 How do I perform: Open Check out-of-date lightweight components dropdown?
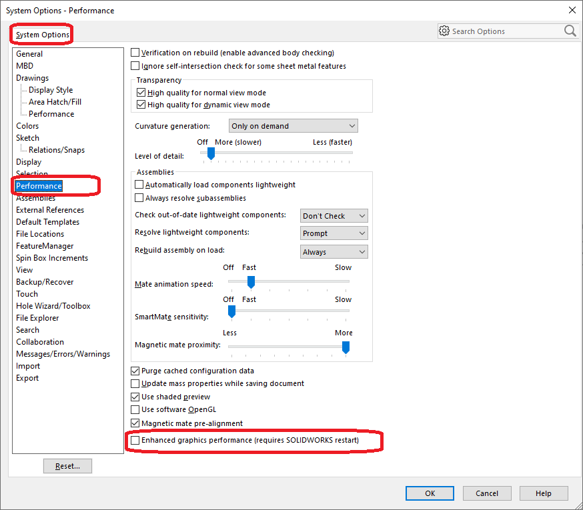334,216
